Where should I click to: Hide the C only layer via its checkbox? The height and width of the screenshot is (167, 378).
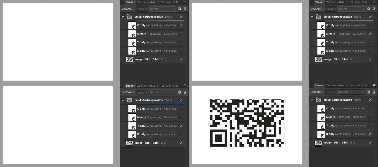(181, 25)
